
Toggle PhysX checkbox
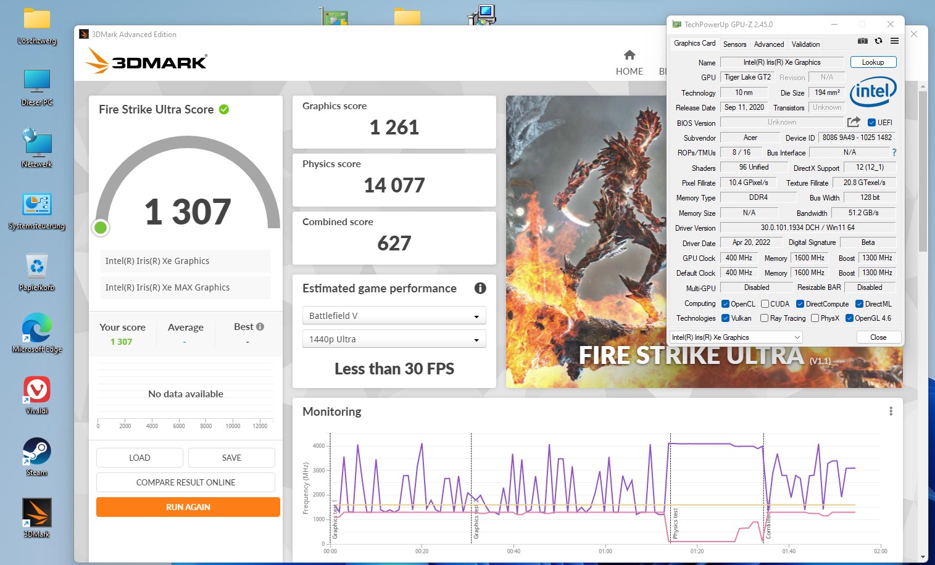click(x=815, y=318)
